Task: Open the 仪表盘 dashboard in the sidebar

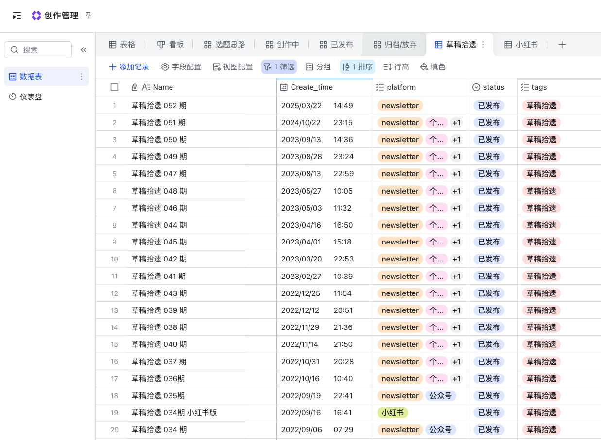Action: [31, 97]
